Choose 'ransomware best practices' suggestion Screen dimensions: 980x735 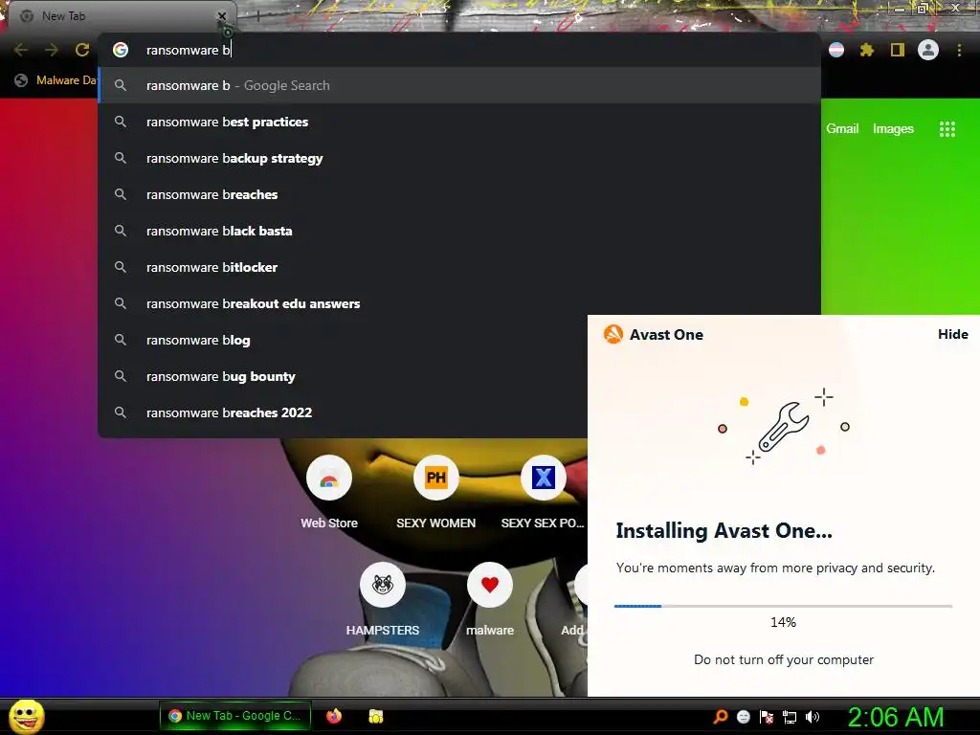459,122
